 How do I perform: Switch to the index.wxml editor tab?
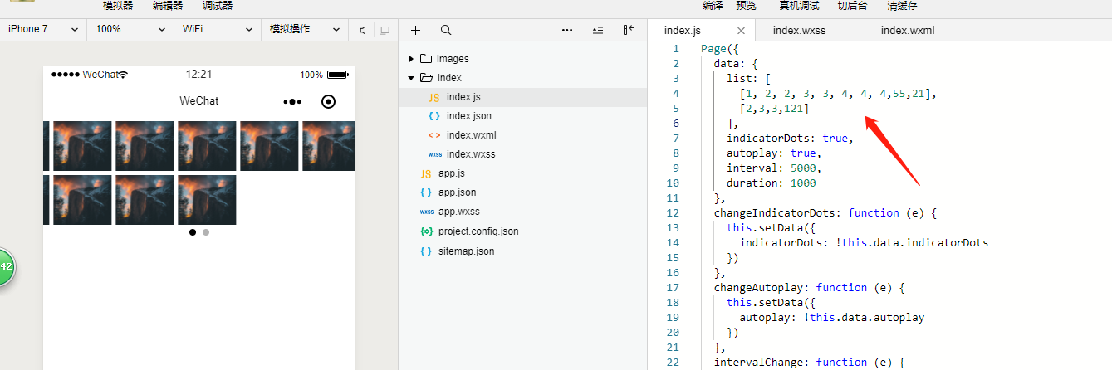(x=908, y=31)
